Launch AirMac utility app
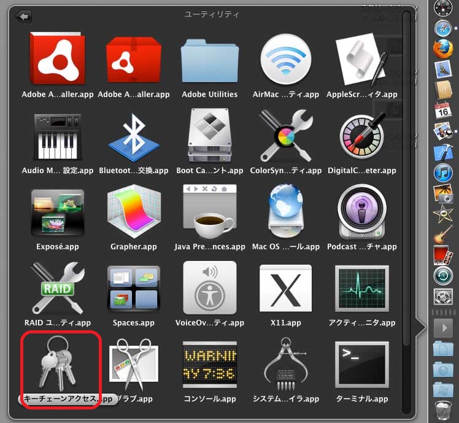The image size is (459, 423). pyautogui.click(x=285, y=61)
